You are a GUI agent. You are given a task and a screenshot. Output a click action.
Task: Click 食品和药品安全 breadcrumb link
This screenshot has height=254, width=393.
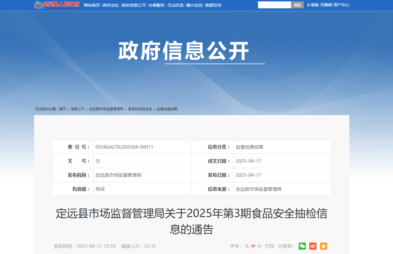140,109
